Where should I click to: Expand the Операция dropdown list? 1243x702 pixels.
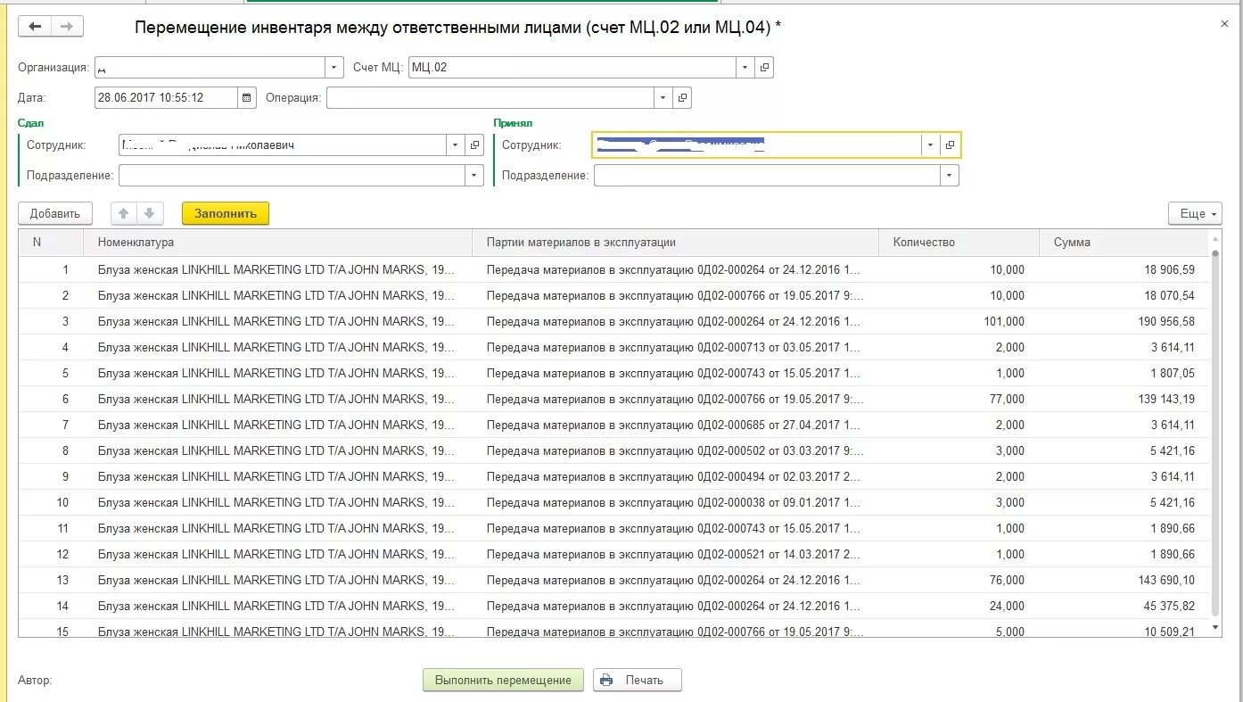coord(663,98)
